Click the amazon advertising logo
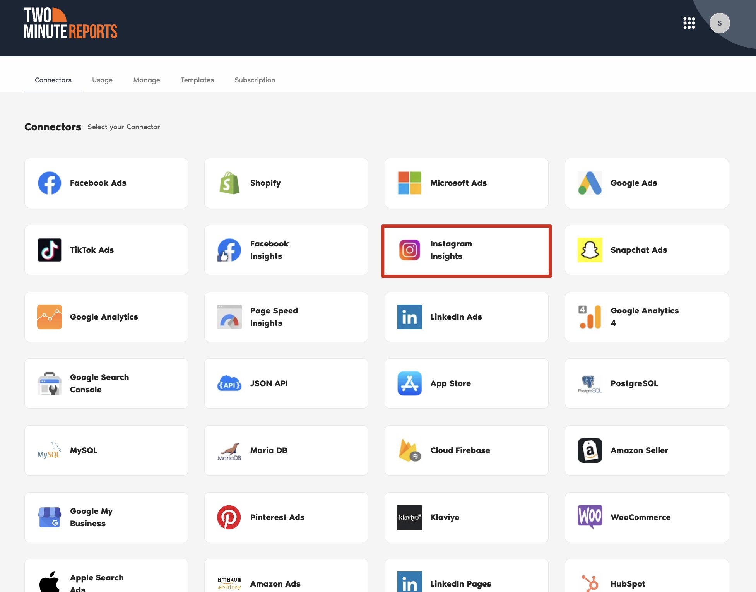This screenshot has width=756, height=592. click(x=229, y=583)
